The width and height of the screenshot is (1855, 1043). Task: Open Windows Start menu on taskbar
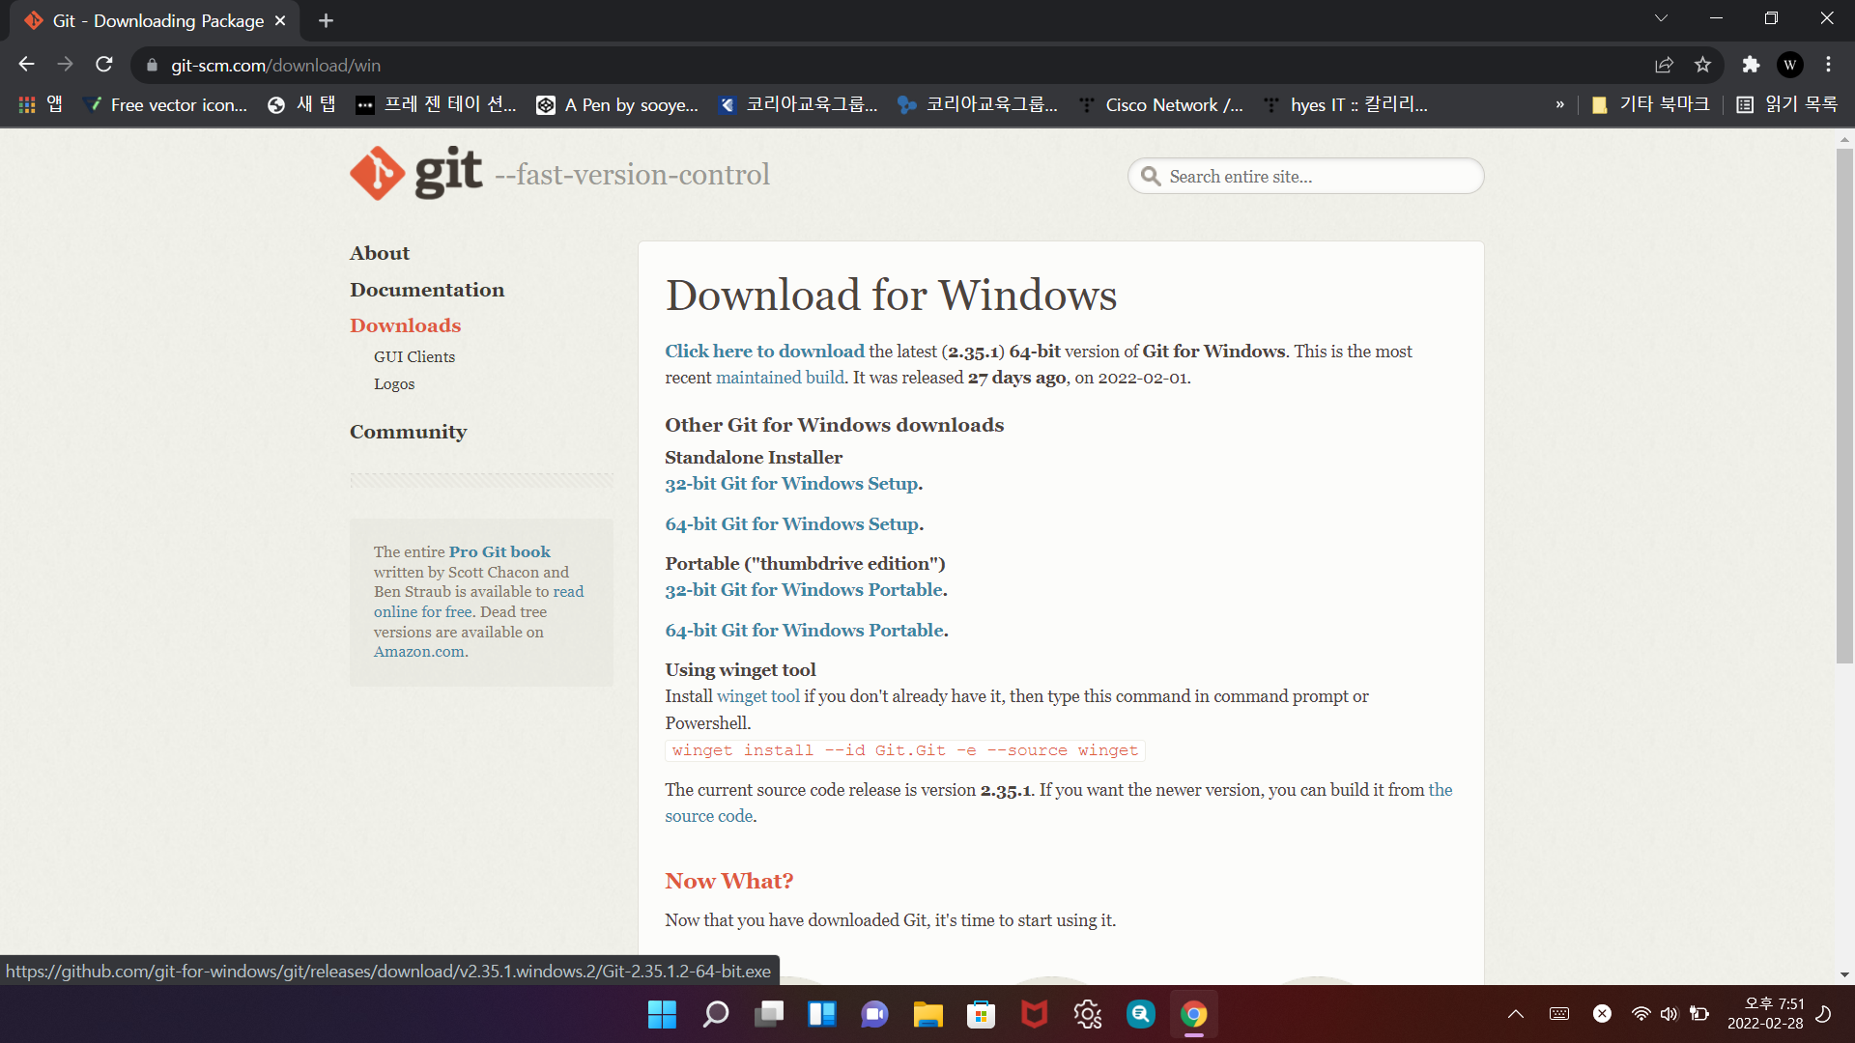662,1014
